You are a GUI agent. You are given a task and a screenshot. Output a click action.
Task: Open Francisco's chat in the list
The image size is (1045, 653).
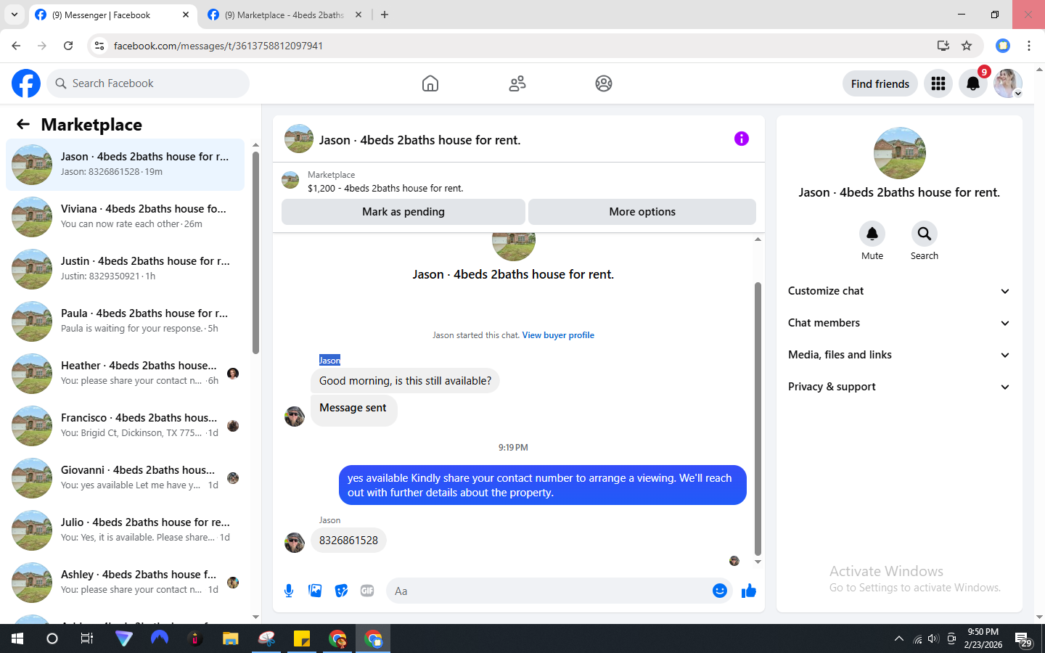(125, 426)
